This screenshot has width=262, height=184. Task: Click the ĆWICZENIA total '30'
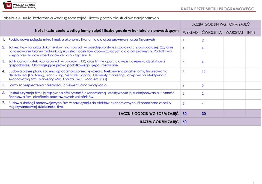pos(204,114)
